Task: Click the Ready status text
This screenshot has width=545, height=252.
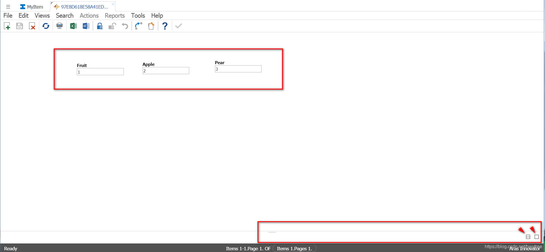Action: pyautogui.click(x=11, y=249)
